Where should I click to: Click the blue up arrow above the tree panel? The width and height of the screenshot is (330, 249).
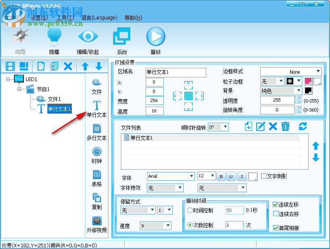85,66
